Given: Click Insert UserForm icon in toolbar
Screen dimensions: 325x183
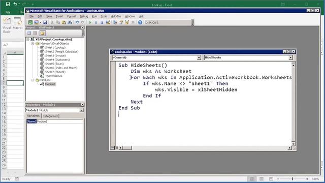Looking at the screenshot, I should coord(36,22).
